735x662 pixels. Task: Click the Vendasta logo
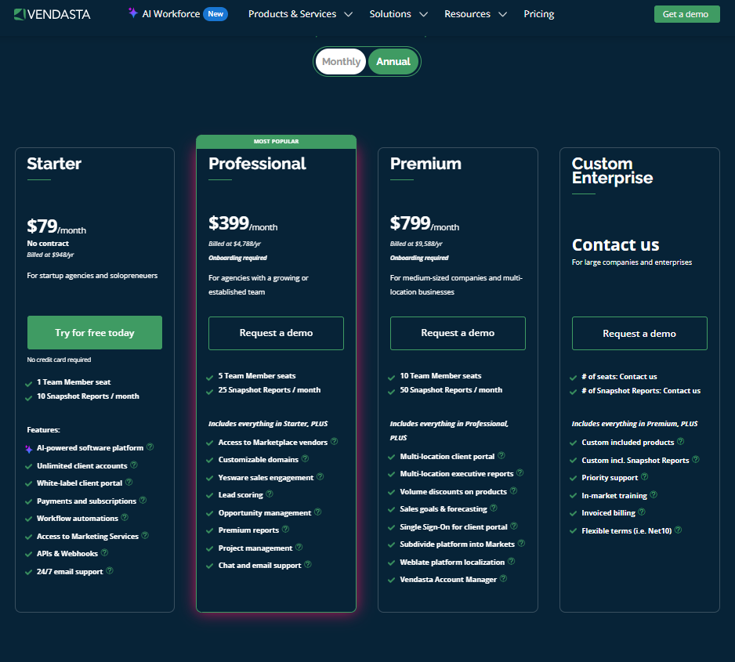pyautogui.click(x=52, y=14)
